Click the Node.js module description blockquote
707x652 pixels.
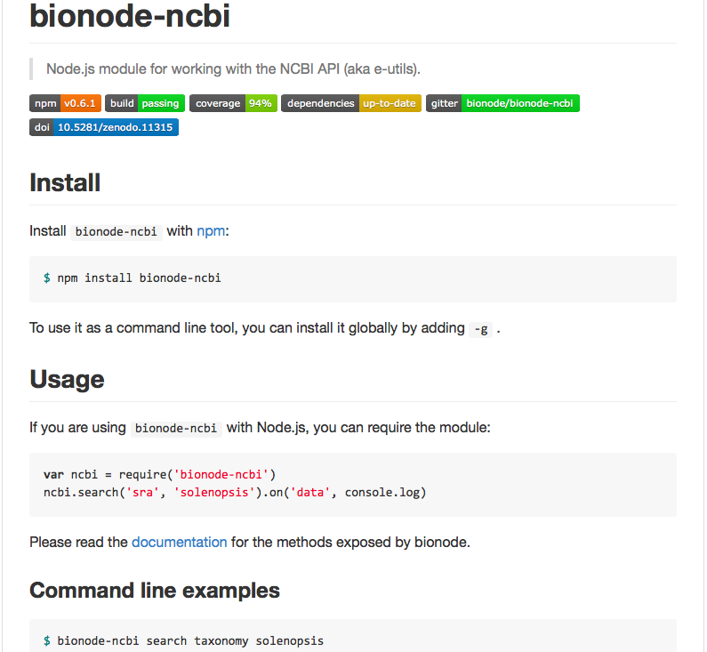pyautogui.click(x=234, y=69)
